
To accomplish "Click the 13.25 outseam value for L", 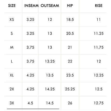I will [50, 61].
